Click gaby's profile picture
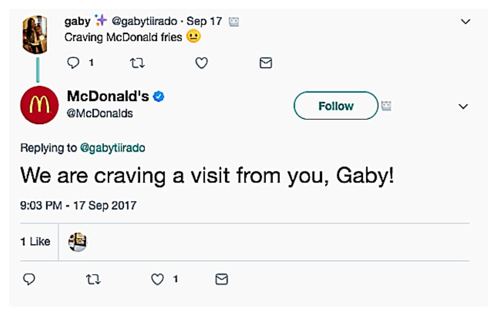490x315 pixels. [35, 34]
